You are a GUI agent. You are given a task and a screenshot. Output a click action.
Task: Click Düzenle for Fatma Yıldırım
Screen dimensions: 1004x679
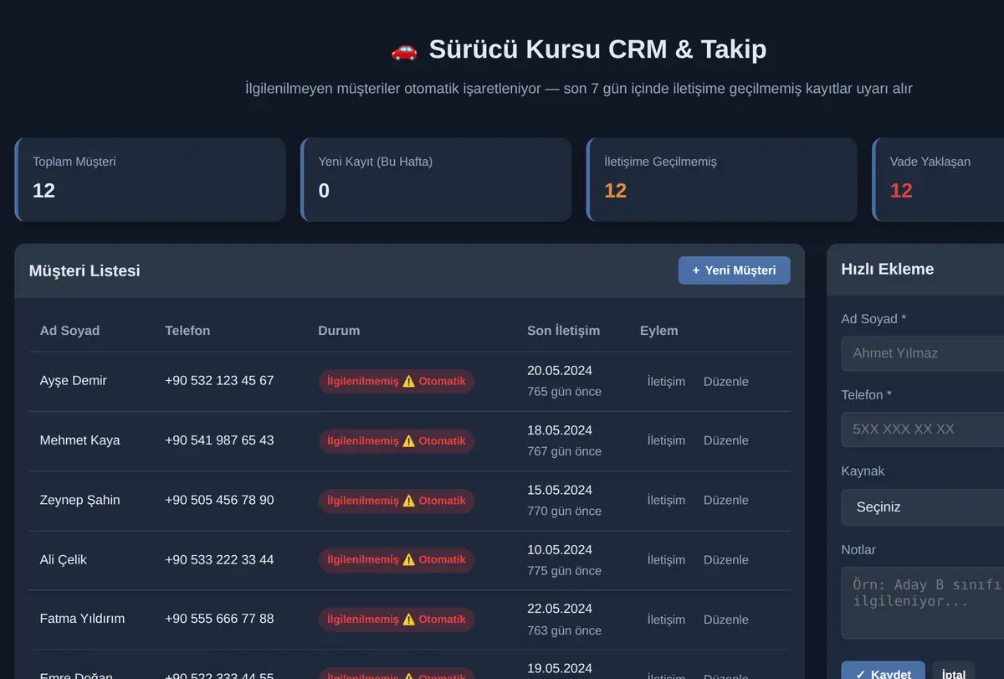pos(726,620)
